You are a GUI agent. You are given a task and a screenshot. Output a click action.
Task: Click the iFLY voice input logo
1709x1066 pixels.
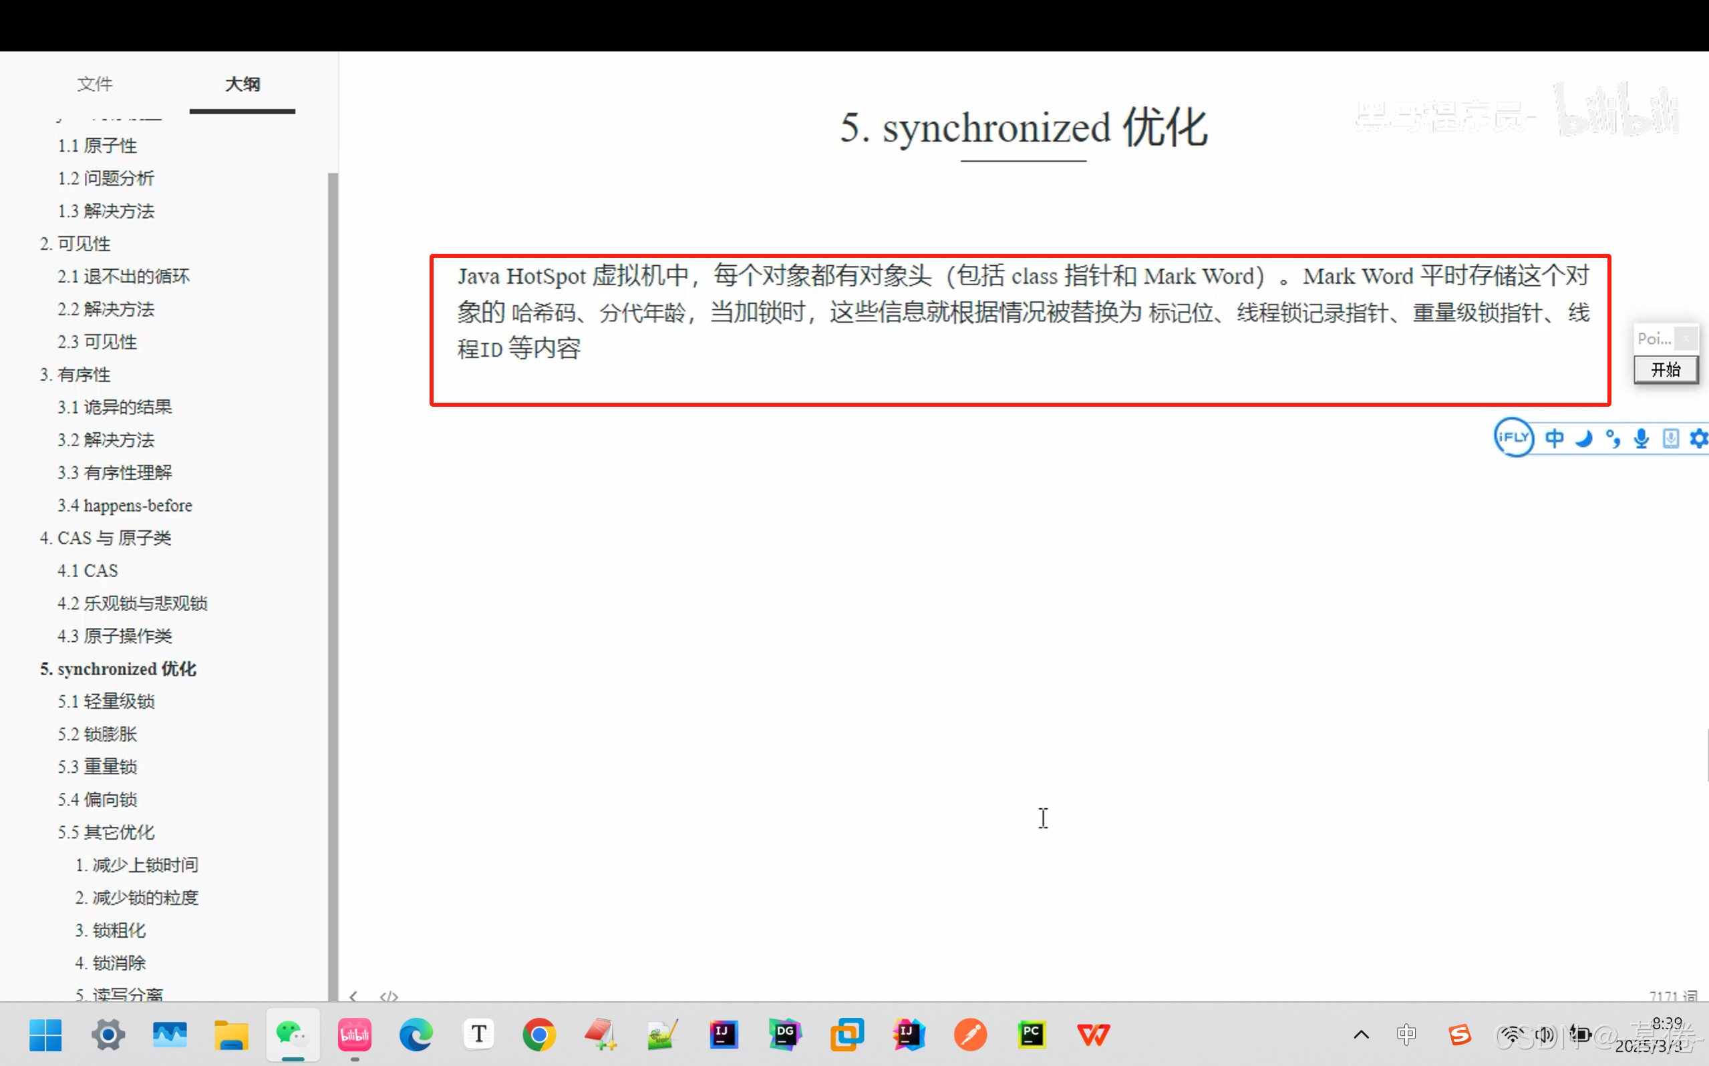1514,438
